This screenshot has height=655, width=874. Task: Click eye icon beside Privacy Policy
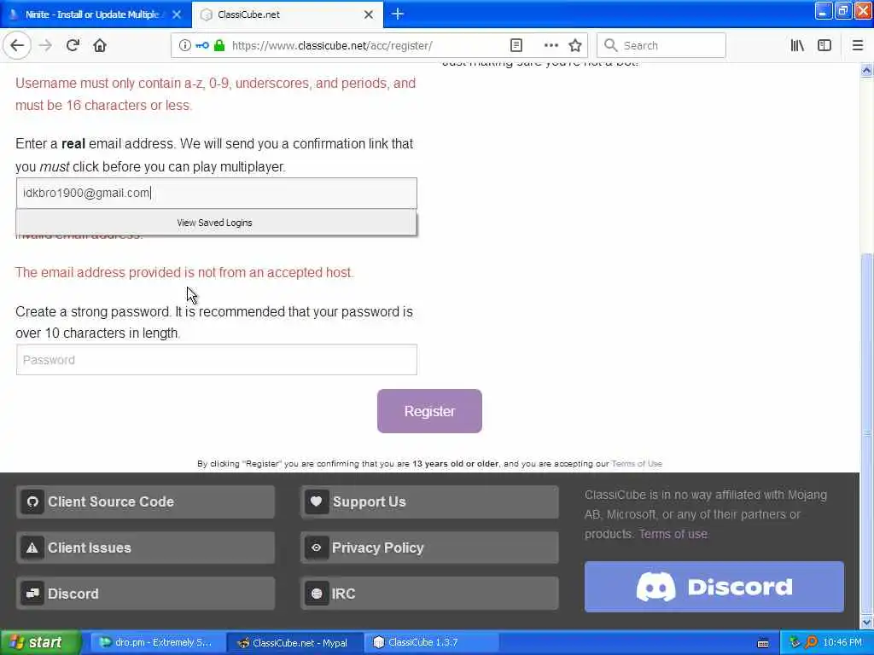click(x=316, y=548)
